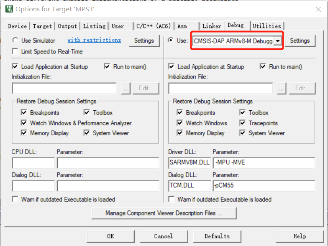Open the Help button

click(300, 236)
